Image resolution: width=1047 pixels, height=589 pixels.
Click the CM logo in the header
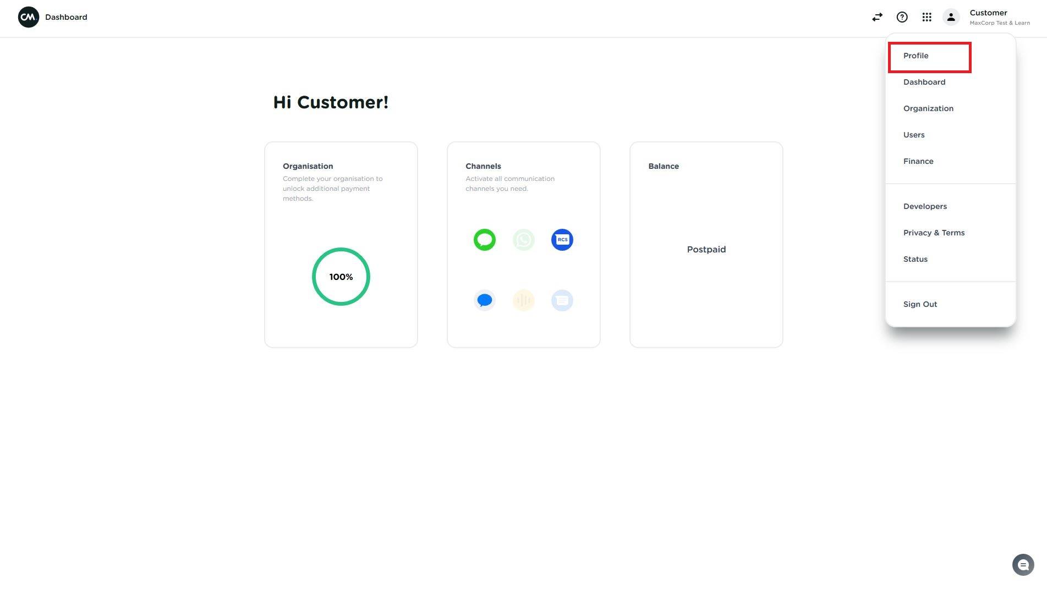pos(29,17)
